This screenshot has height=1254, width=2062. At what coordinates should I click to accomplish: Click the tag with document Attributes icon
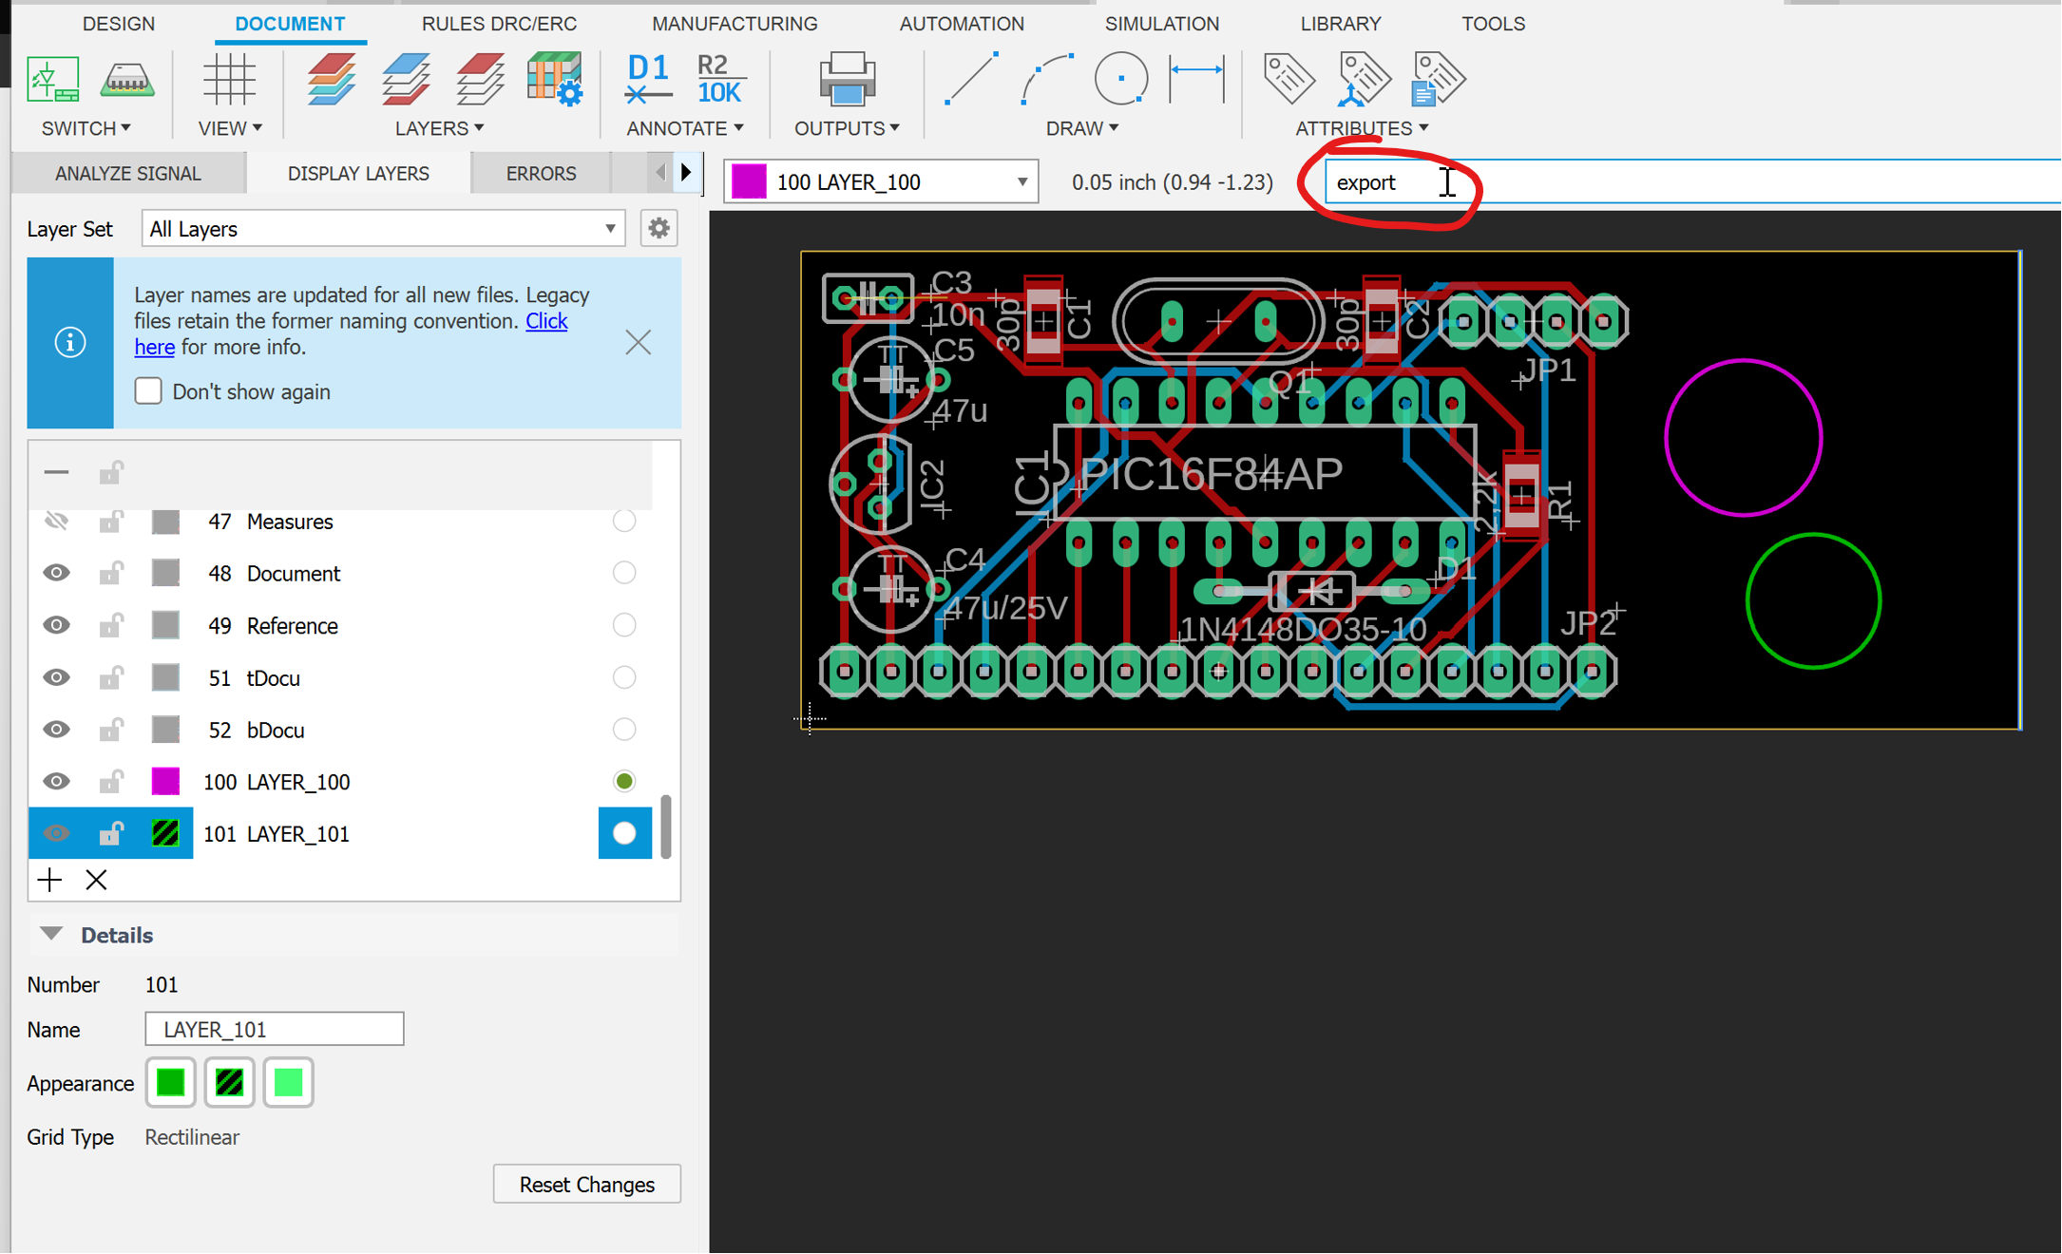pyautogui.click(x=1438, y=79)
